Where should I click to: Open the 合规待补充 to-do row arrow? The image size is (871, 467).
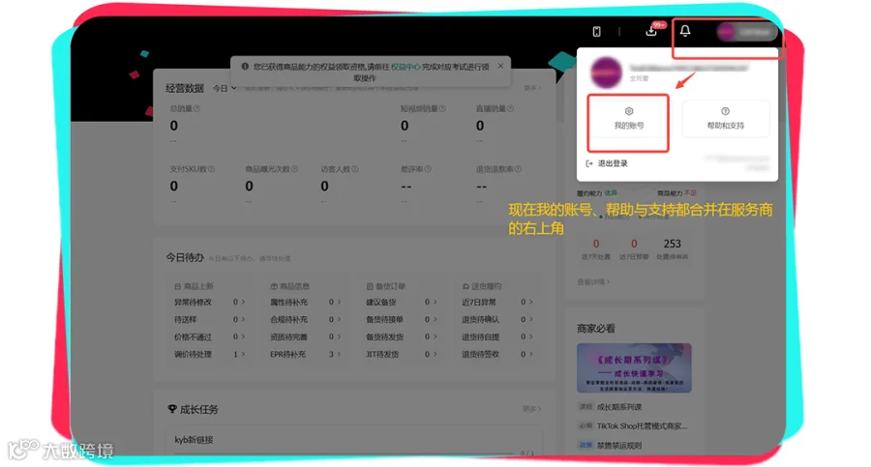coord(339,319)
